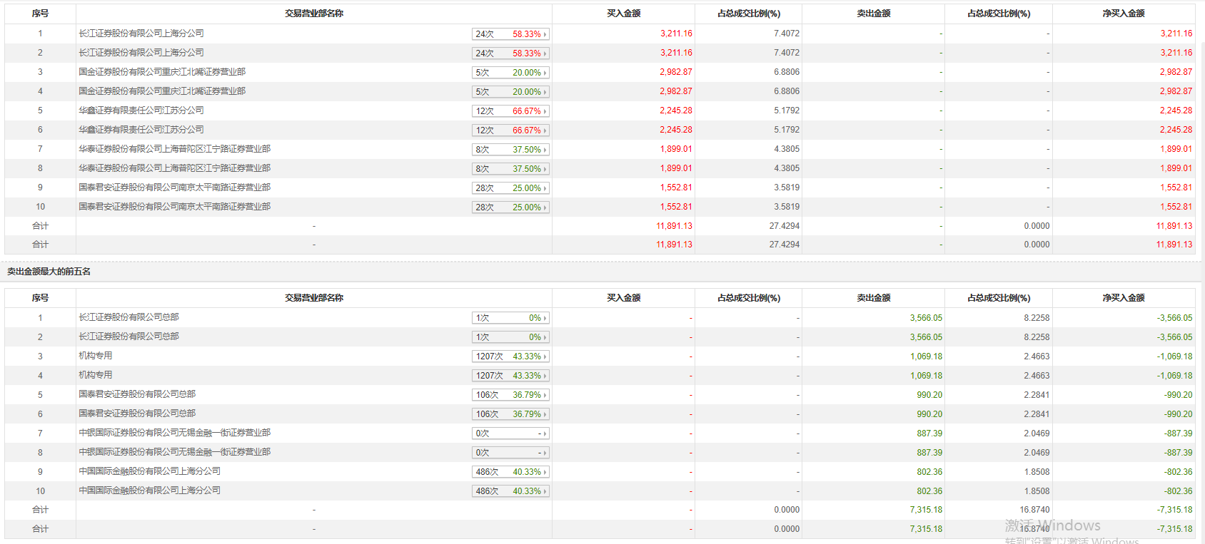This screenshot has width=1205, height=544.
Task: Expand the 1207次 43.33% box in 卖出 row 4
Action: [x=510, y=376]
